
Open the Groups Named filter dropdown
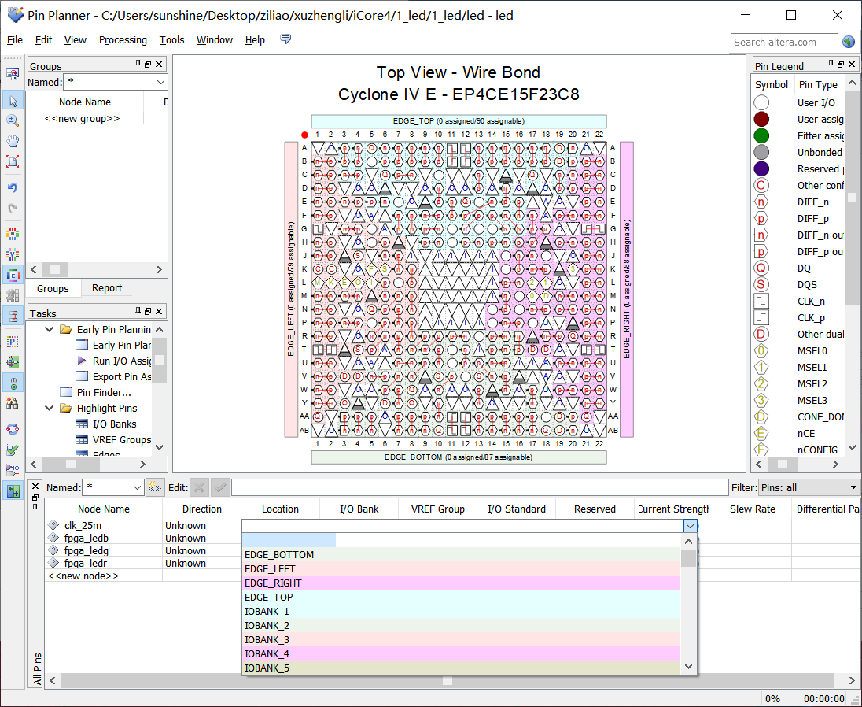click(160, 82)
